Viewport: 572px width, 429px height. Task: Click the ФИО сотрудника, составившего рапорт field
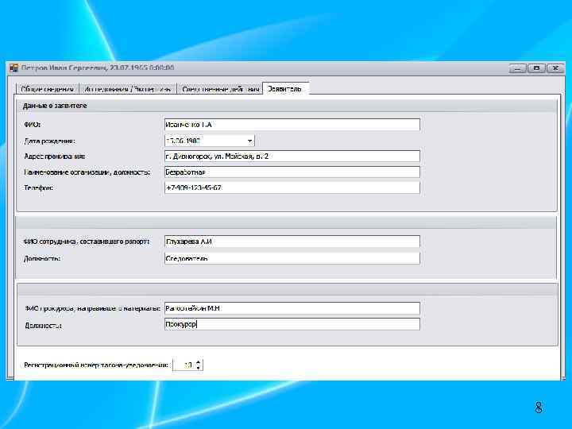tap(292, 242)
